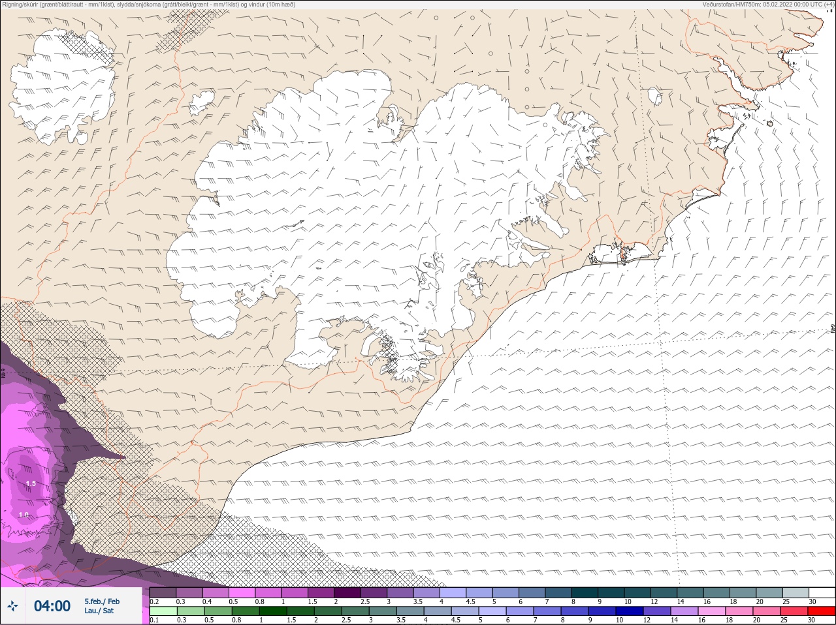Select the darkest purple swatch between 2 and 2.5, upper row
Screen dimensions: 836x625
(347, 592)
